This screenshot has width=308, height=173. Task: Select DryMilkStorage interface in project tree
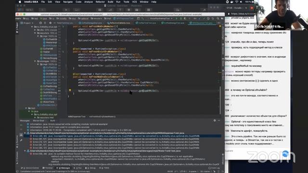(48, 92)
